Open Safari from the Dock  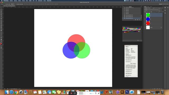tap(11, 92)
